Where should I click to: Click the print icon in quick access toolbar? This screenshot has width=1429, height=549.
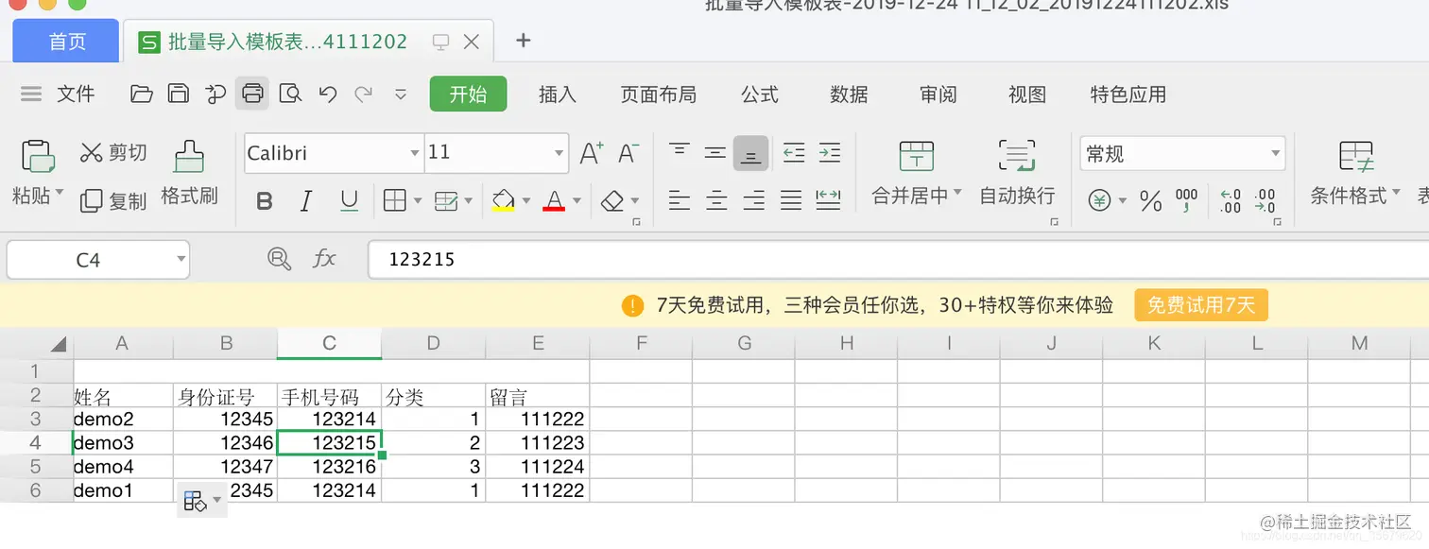[x=252, y=94]
